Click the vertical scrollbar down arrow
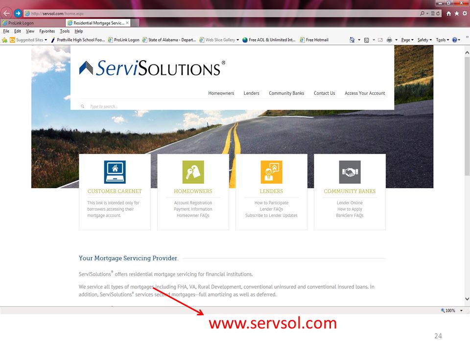Screen dimensions: 470x352 pos(467,299)
